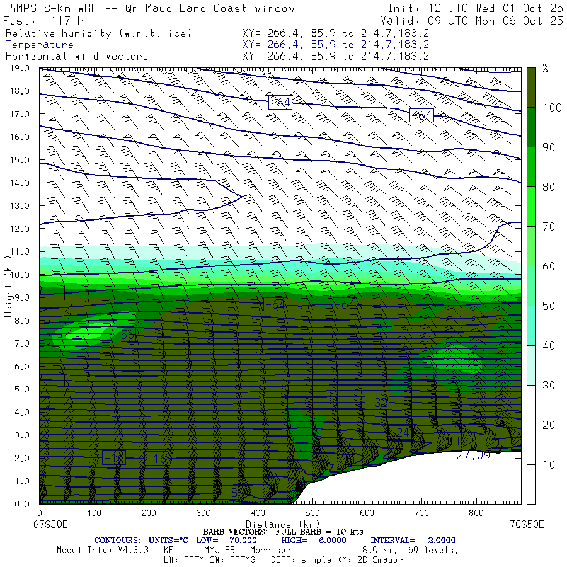567x567 pixels.
Task: Click the '8.0 km, 60 levels' text
Action: point(410,551)
